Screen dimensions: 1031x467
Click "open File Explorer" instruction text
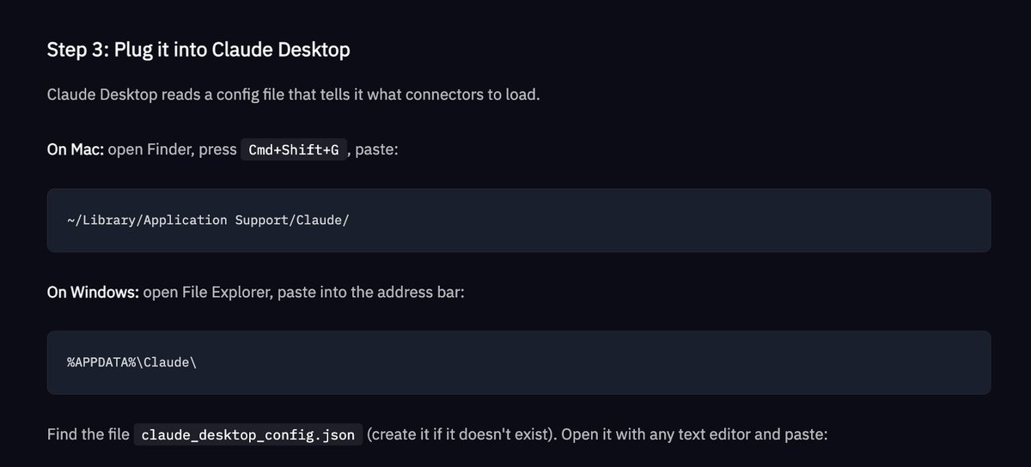207,292
